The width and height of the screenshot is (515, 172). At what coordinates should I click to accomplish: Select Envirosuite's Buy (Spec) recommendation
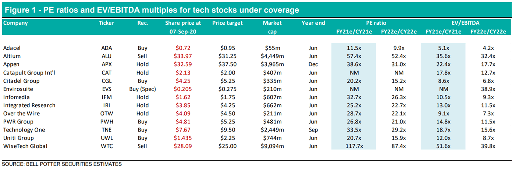coord(142,89)
